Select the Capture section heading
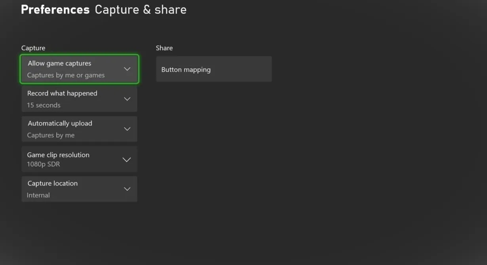This screenshot has width=487, height=265. pos(33,48)
